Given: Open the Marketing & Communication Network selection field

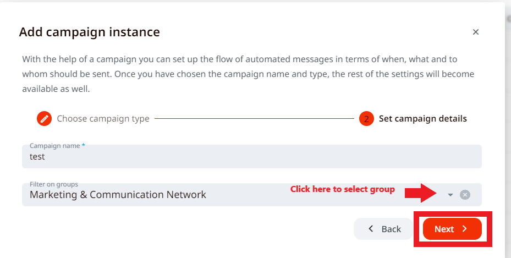Looking at the screenshot, I should point(118,195).
